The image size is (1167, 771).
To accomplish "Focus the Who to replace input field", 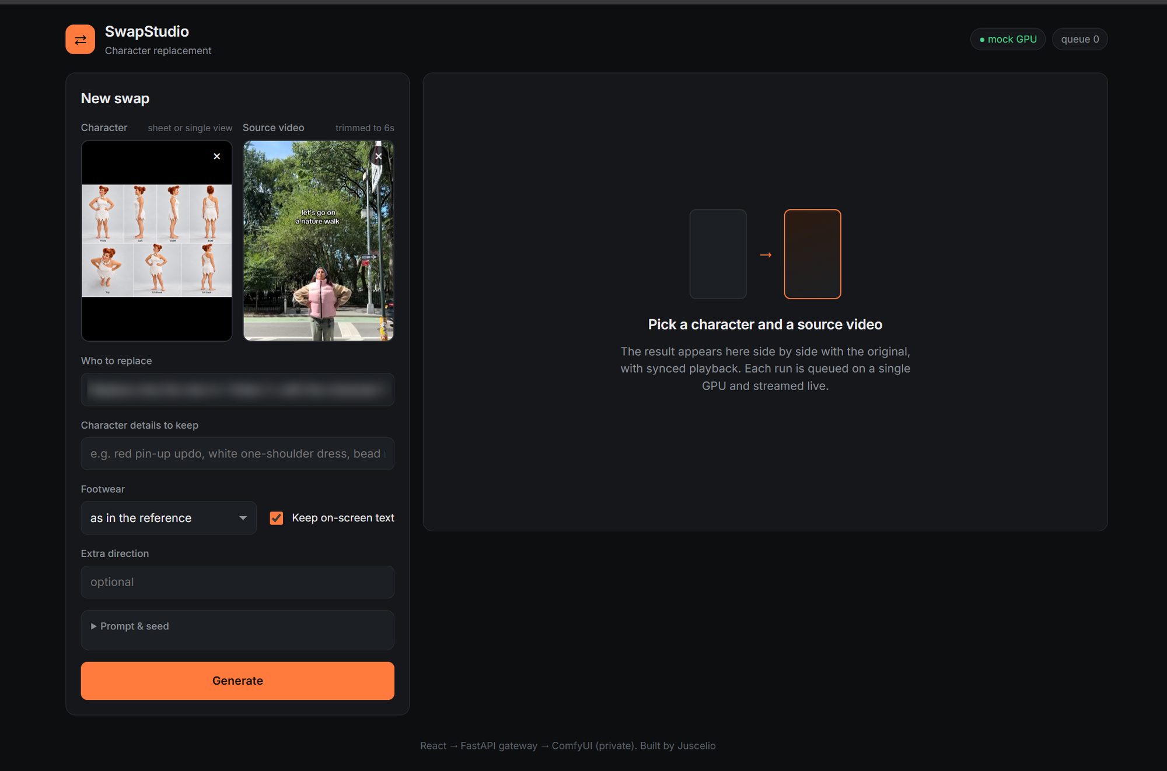I will click(x=237, y=390).
